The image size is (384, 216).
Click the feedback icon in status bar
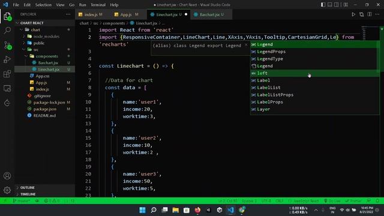click(369, 201)
